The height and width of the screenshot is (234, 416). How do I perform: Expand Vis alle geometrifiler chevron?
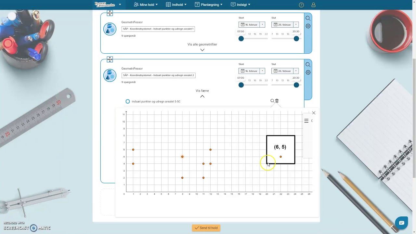tap(202, 50)
